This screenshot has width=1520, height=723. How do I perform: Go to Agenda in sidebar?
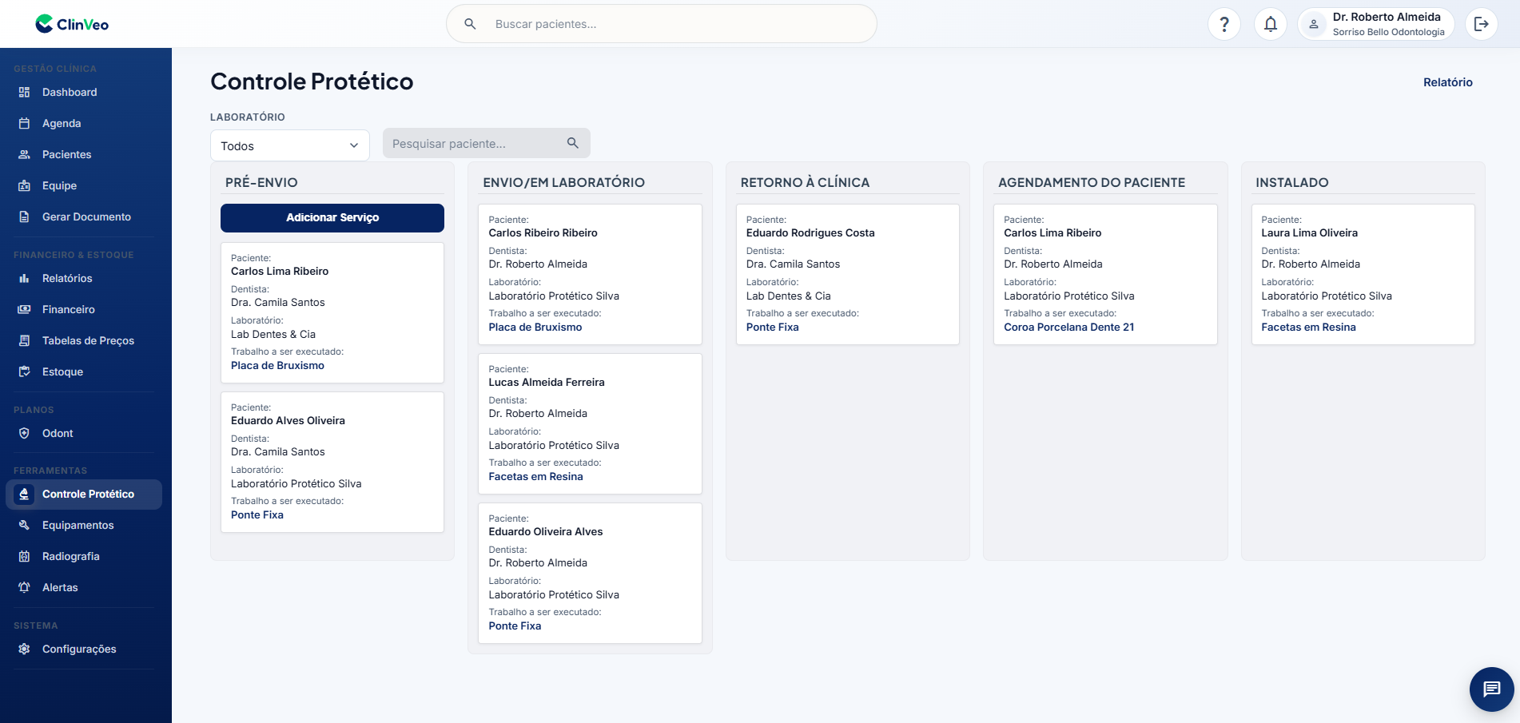[84, 123]
